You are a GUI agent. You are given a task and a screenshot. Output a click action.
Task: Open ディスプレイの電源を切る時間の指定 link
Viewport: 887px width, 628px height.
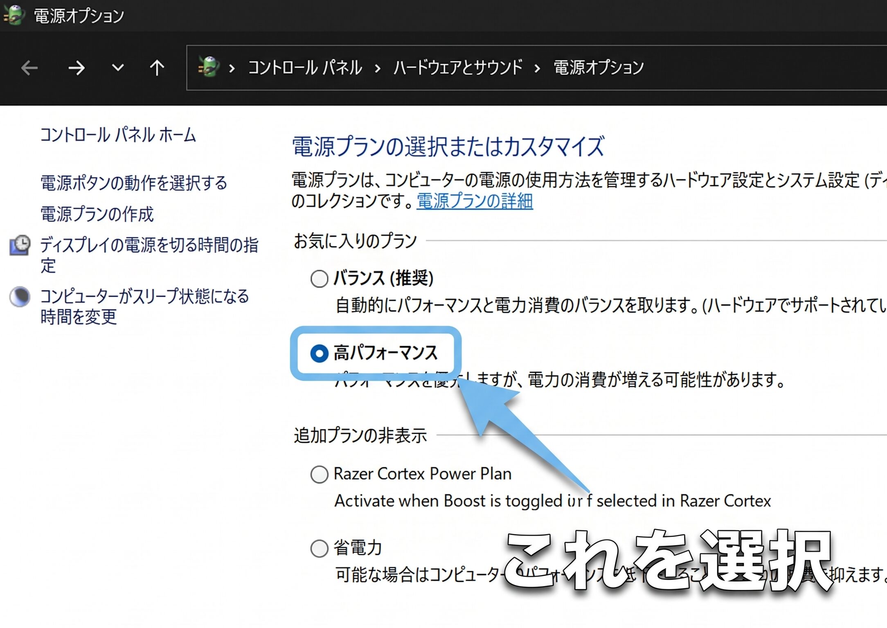pos(149,255)
